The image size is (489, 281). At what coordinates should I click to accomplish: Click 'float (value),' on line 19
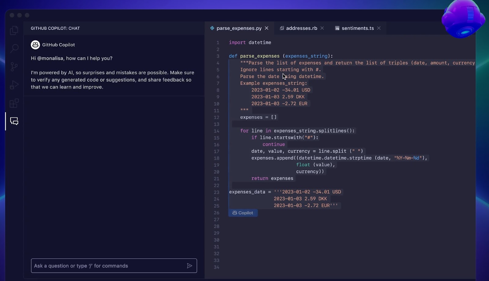(315, 165)
